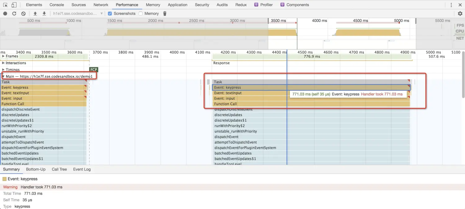
Task: Open the Redux tab
Action: click(241, 5)
